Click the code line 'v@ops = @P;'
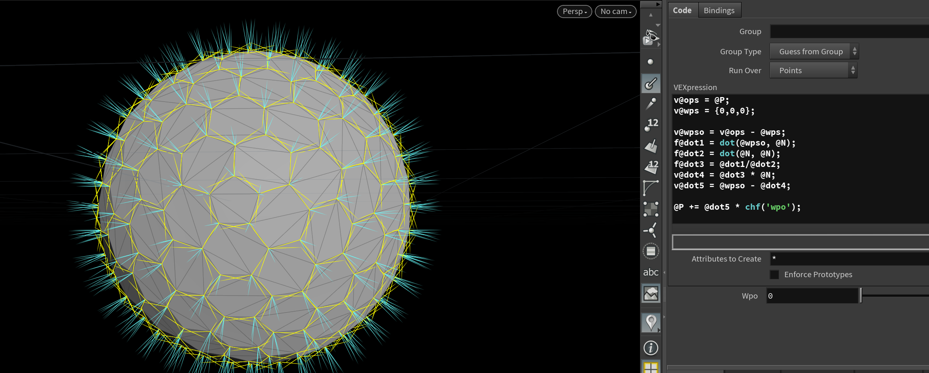 (x=701, y=100)
